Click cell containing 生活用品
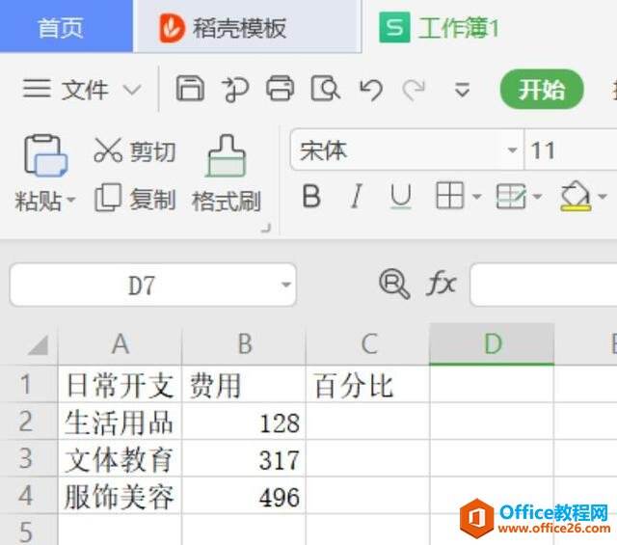This screenshot has height=545, width=617. tap(120, 422)
